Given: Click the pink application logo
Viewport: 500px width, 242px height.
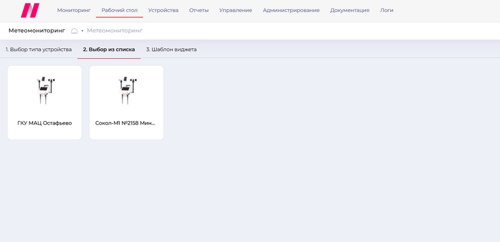Looking at the screenshot, I should pos(30,10).
